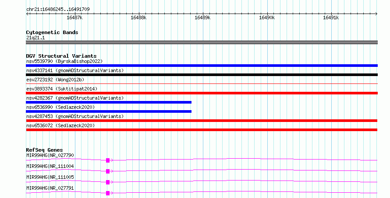Viewport: 390px width, 198px height.
Task: Open transcript MIR99AHG|NR_027791 label
Action: pos(50,188)
